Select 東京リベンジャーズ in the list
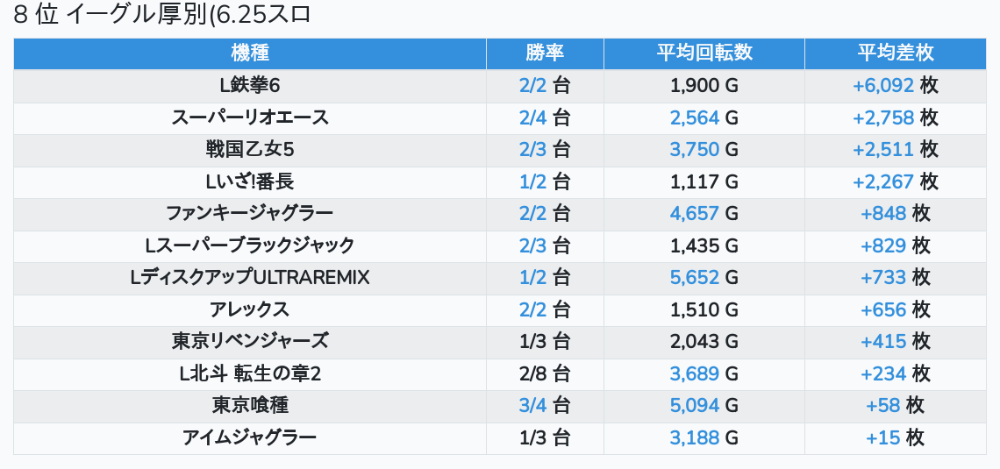 pos(250,342)
